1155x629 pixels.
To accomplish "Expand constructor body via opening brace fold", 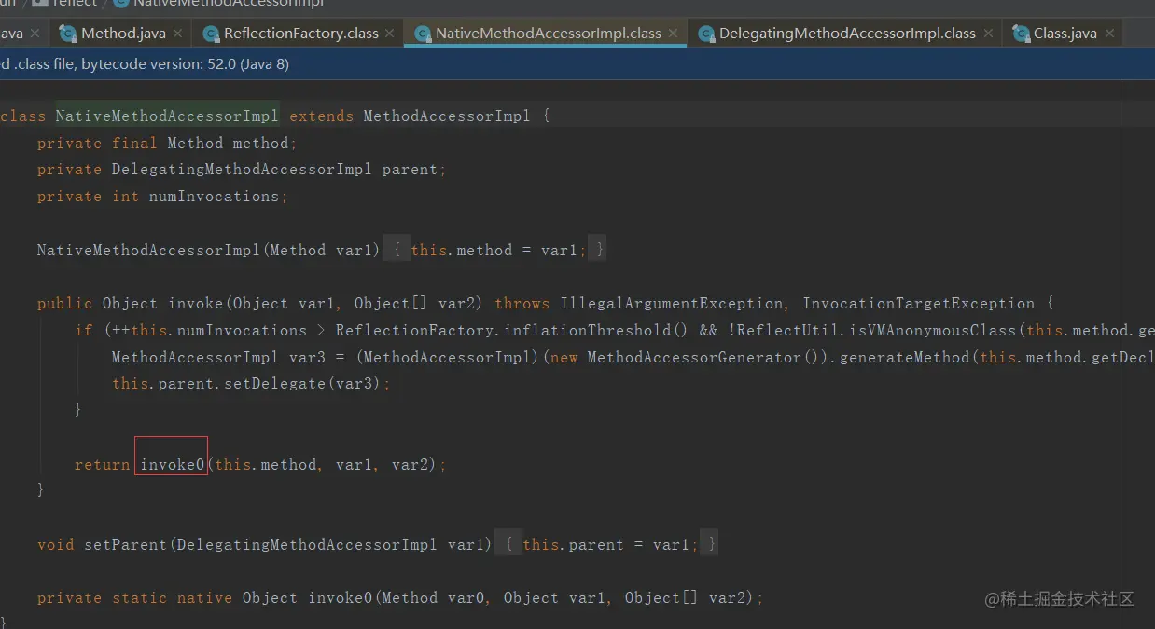I will point(397,250).
